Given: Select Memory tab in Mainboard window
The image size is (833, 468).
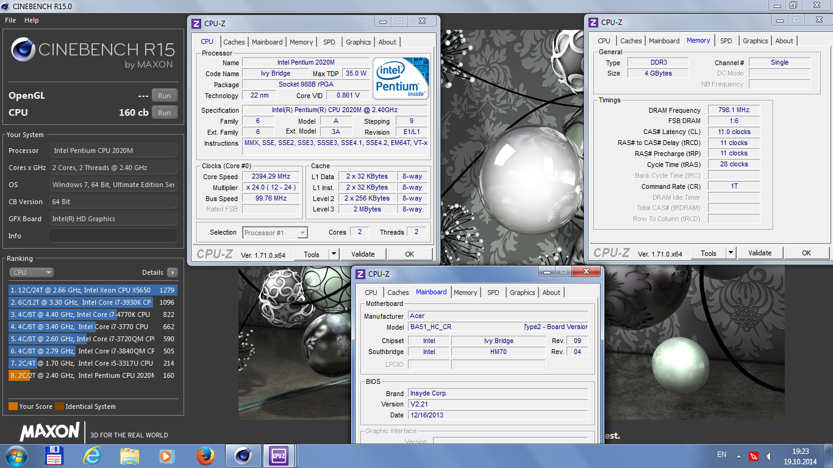Looking at the screenshot, I should coord(465,292).
